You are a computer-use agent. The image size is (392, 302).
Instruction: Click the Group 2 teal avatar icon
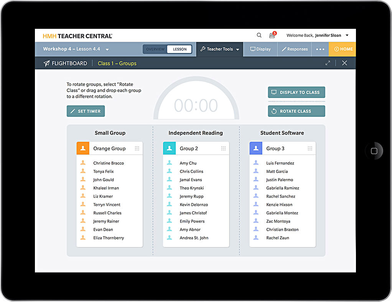click(169, 148)
